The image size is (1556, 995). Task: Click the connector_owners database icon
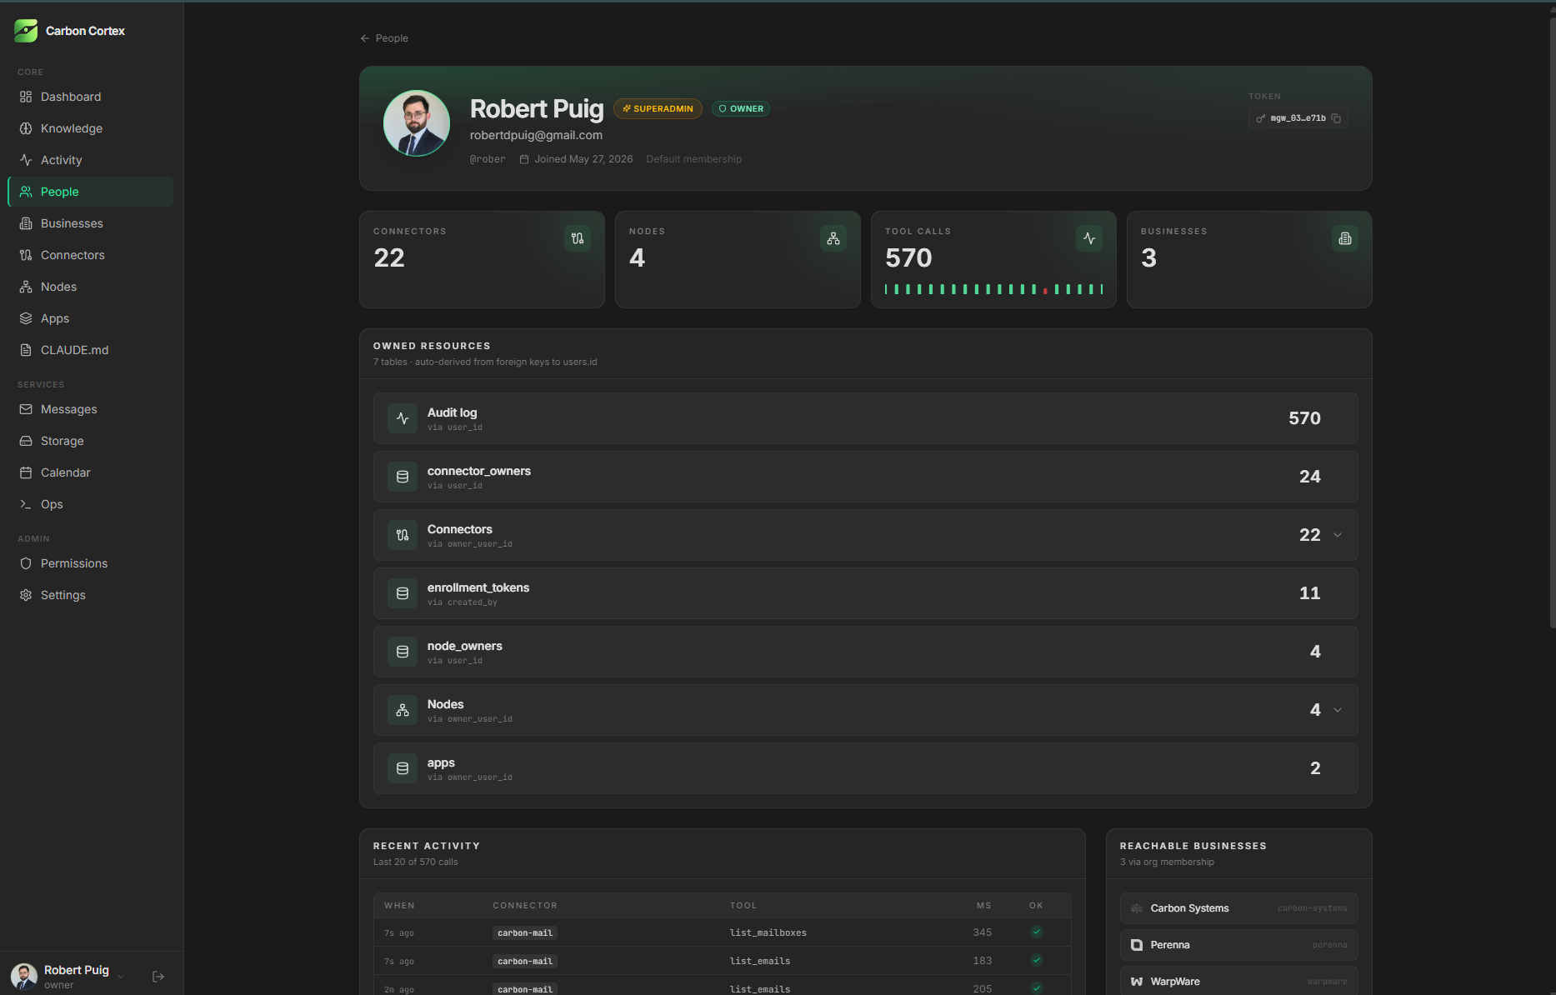point(403,477)
